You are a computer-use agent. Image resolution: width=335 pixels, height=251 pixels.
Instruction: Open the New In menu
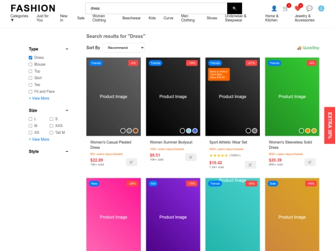(63, 18)
